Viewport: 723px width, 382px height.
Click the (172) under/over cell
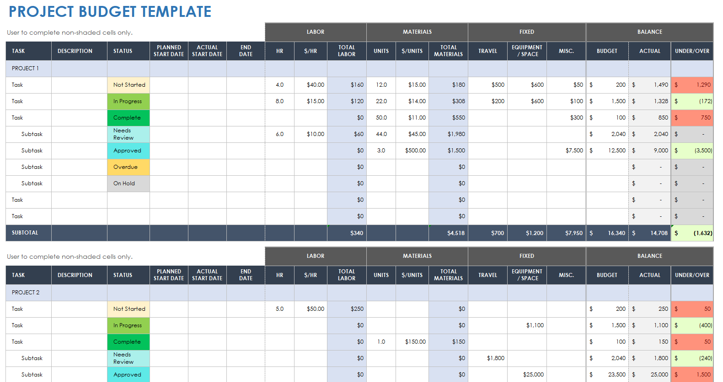tap(692, 101)
